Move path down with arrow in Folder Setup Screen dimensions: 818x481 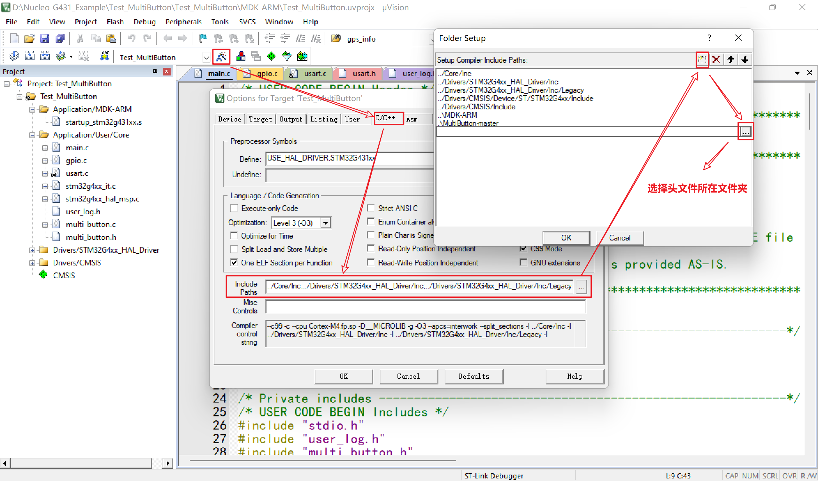point(745,60)
